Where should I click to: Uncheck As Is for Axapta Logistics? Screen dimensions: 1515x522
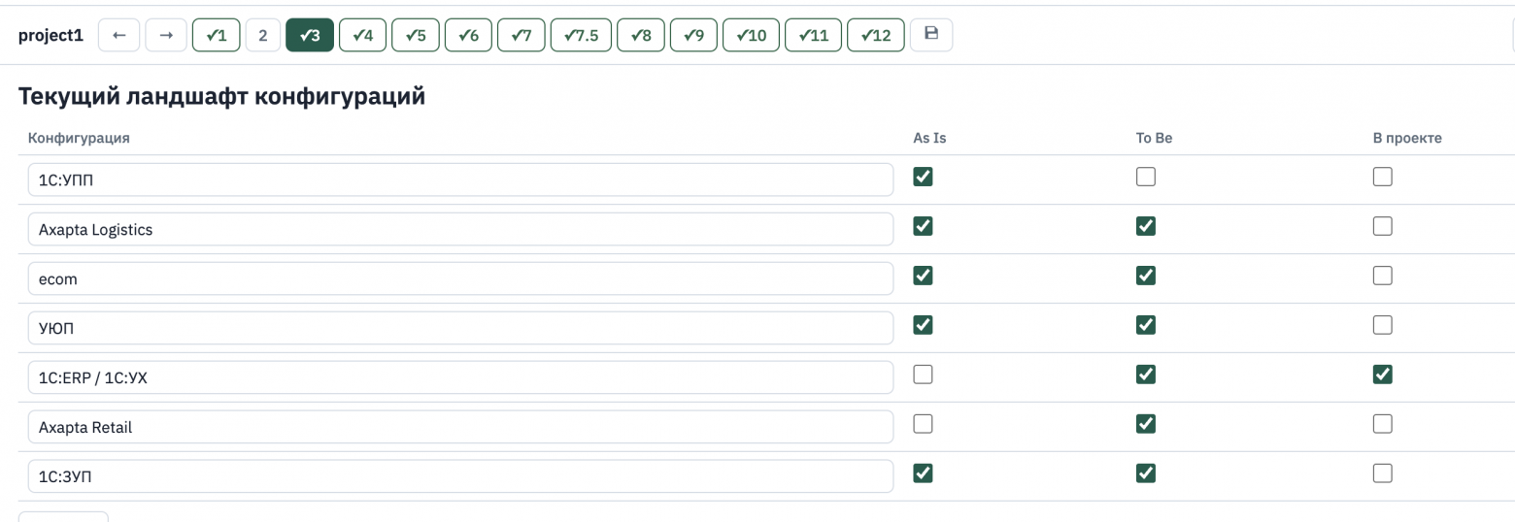pos(924,226)
